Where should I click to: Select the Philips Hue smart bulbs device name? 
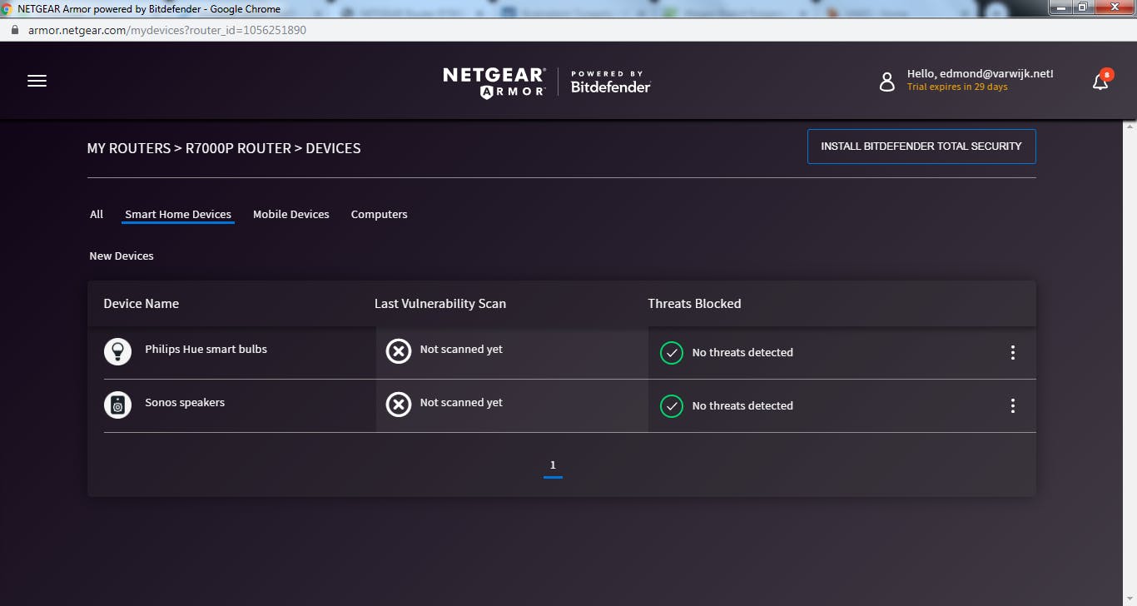click(x=206, y=350)
